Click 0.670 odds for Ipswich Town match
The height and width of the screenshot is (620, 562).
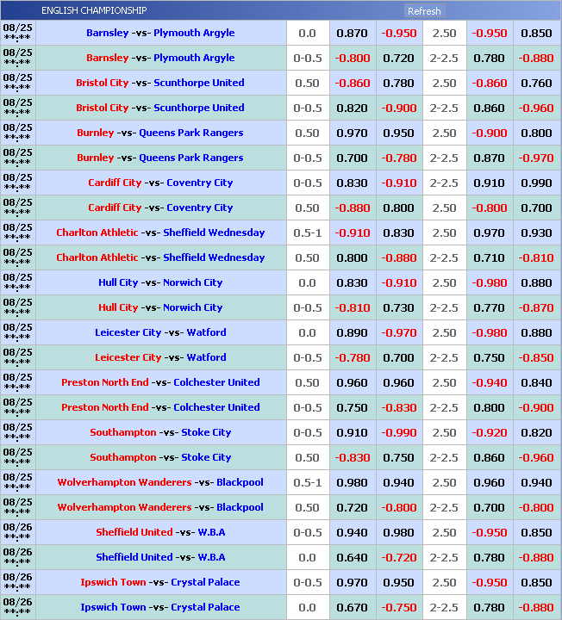[352, 608]
